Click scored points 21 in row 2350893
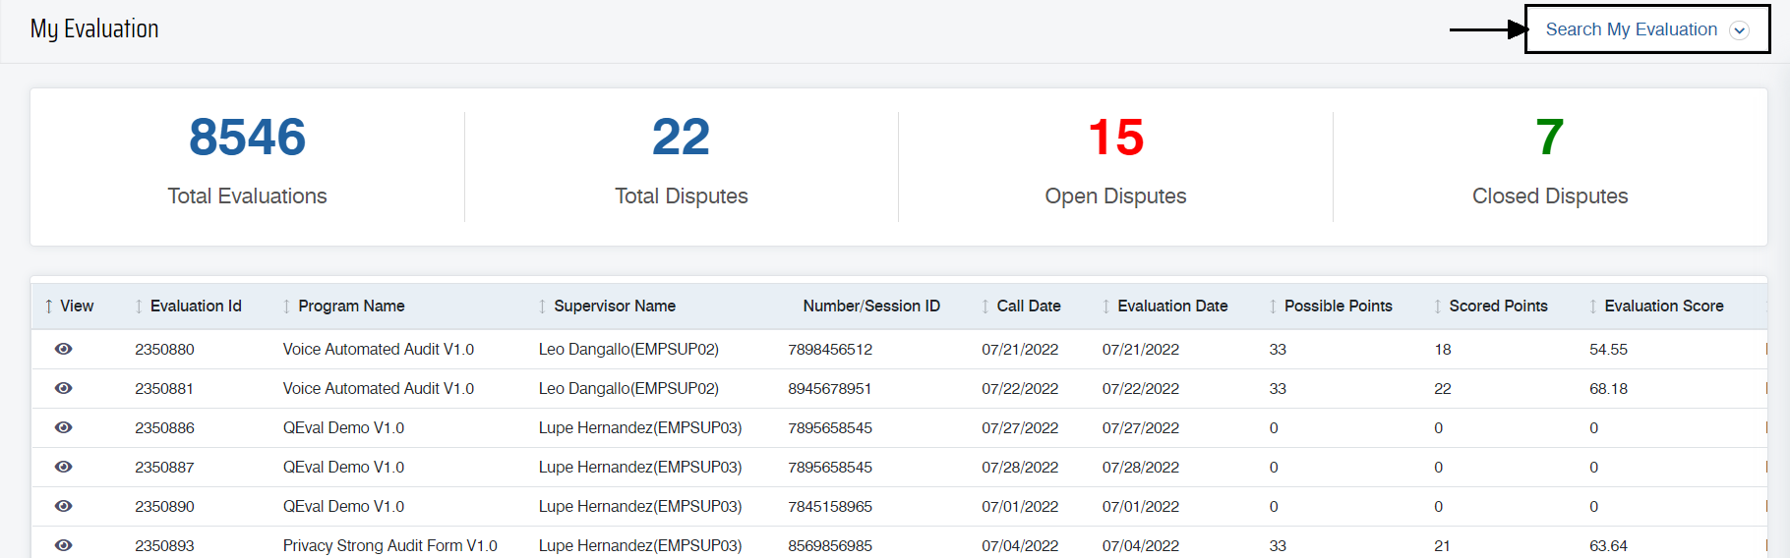This screenshot has height=558, width=1790. click(x=1442, y=546)
